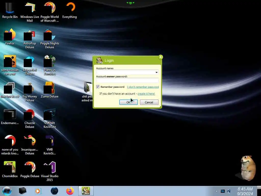Click the 'I don't remember password' link

(x=143, y=87)
